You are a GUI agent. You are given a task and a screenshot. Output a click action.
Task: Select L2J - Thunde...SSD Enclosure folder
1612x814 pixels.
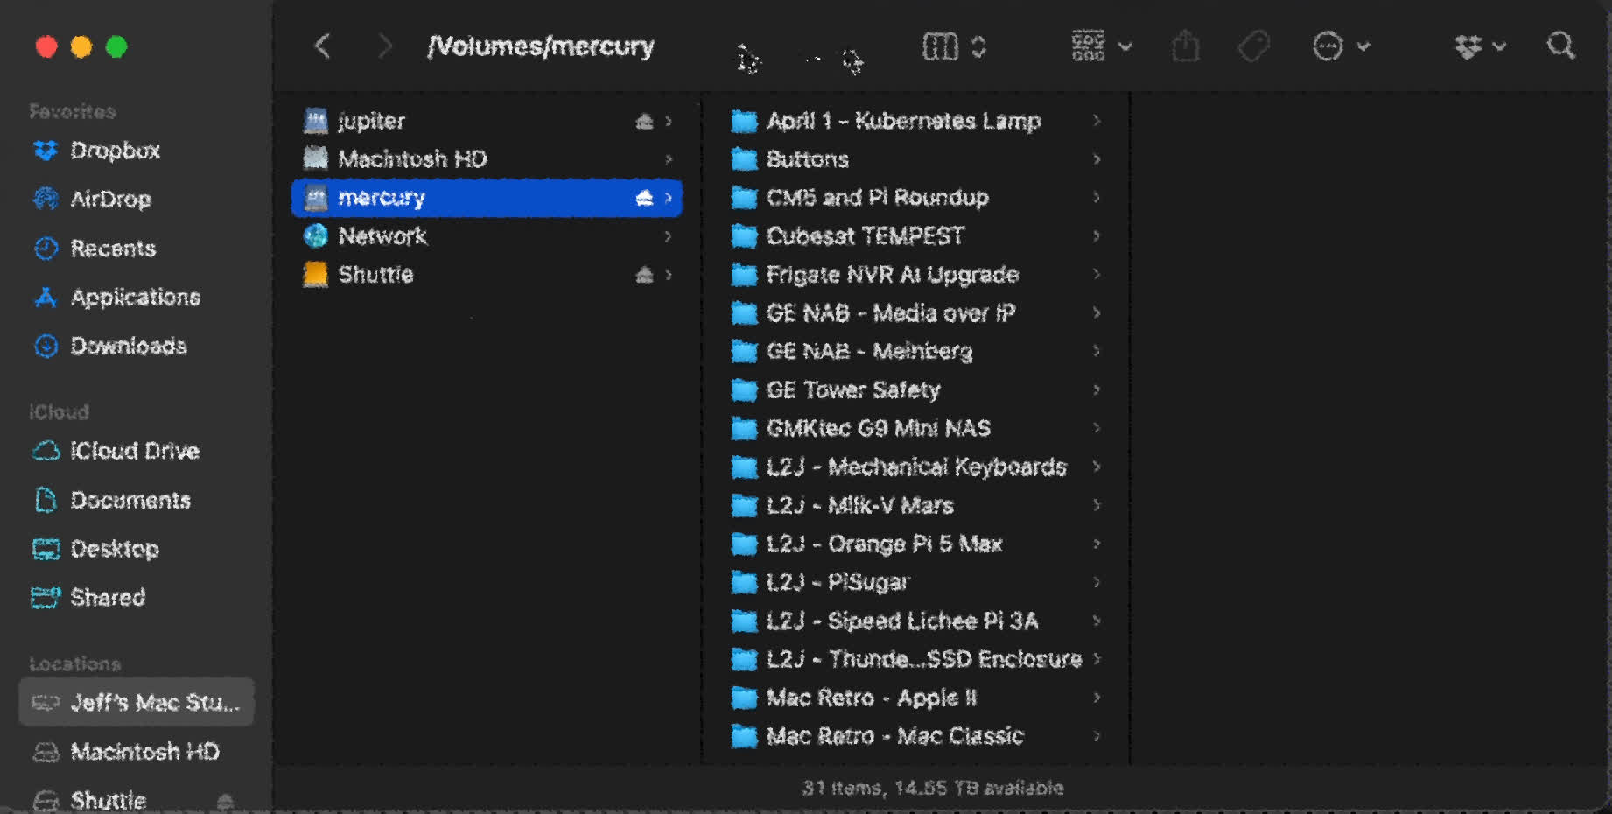915,659
